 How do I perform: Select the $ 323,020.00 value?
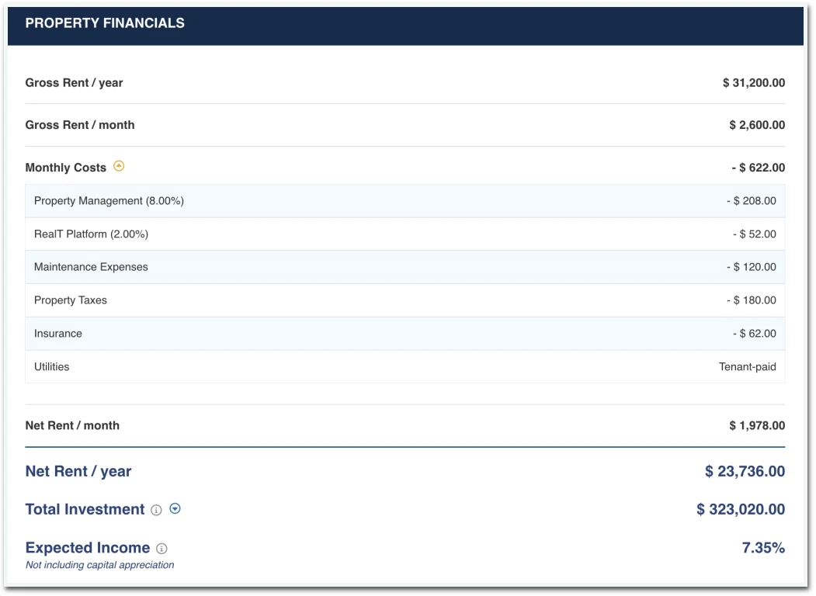click(x=741, y=509)
